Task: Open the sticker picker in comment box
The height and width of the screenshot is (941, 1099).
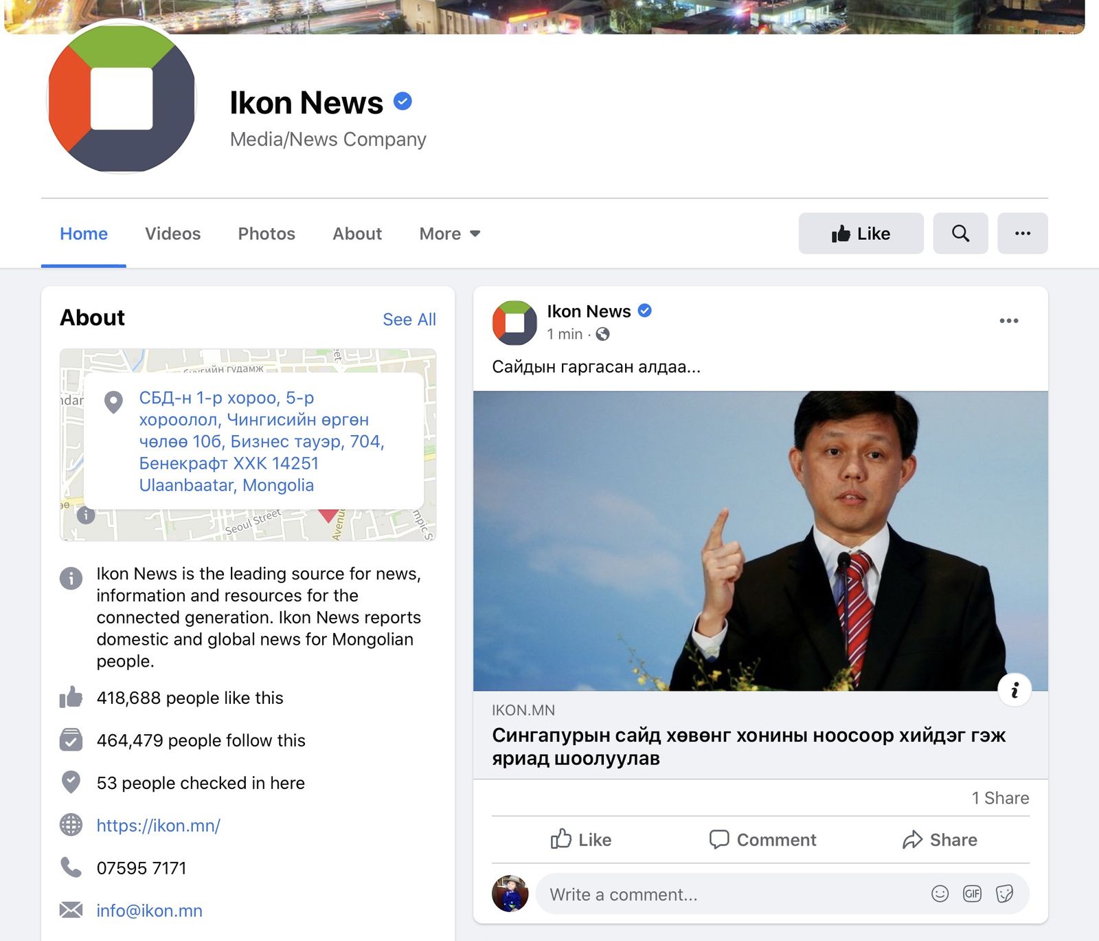Action: pos(1004,894)
